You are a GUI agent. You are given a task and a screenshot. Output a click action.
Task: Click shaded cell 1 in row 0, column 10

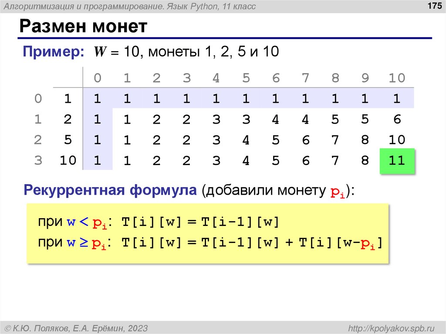point(397,98)
